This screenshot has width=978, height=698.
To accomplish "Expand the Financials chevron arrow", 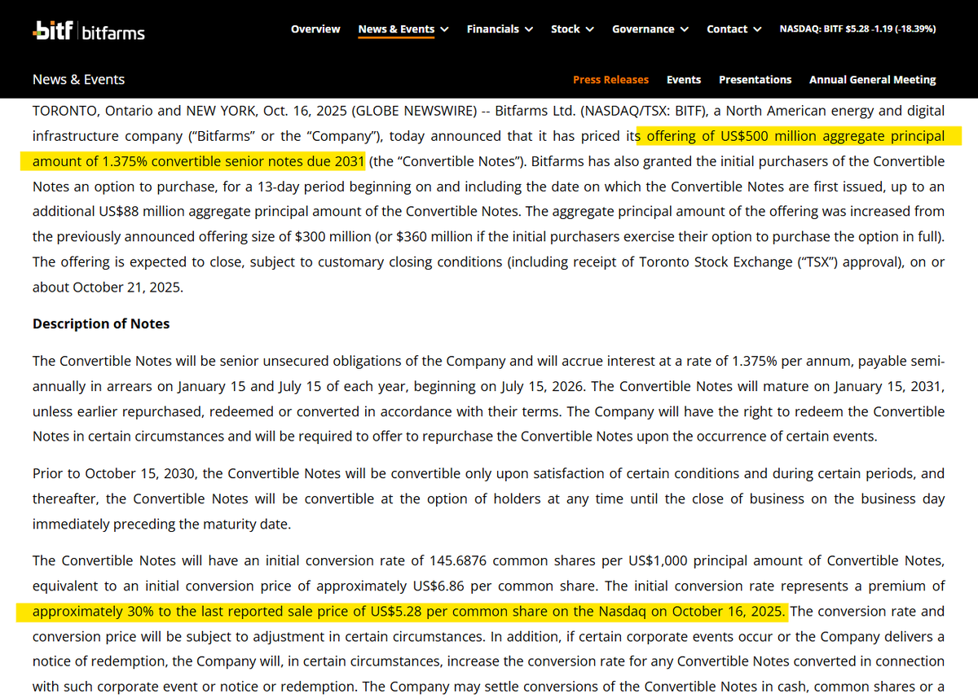I will click(x=528, y=29).
